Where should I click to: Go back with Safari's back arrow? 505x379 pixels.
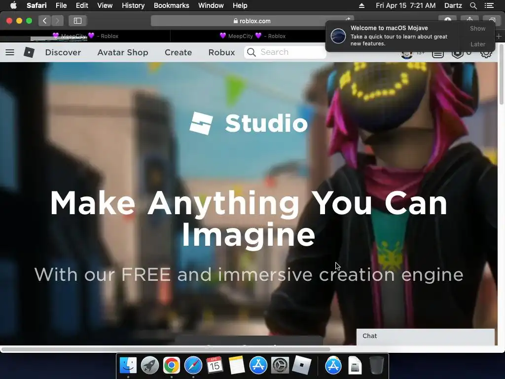pos(45,21)
